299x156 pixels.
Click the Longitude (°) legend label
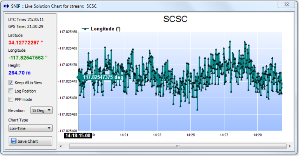click(106, 29)
